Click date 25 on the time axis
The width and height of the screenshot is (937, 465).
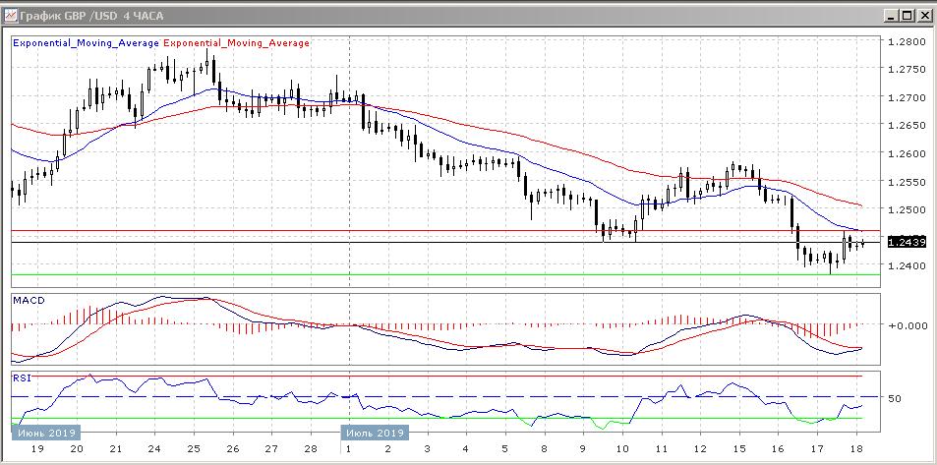(x=194, y=448)
